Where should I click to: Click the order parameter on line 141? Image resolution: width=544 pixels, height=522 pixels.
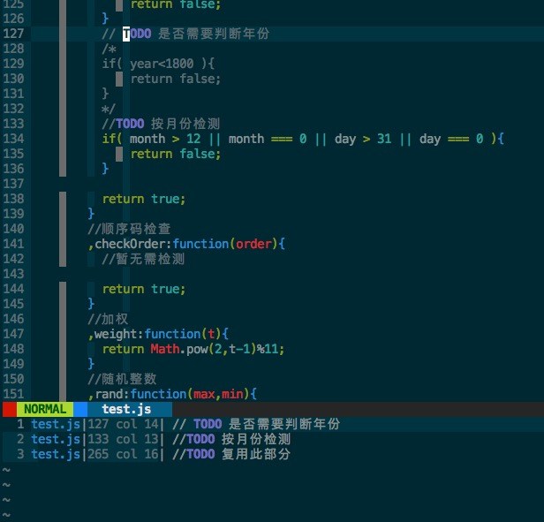coord(253,244)
